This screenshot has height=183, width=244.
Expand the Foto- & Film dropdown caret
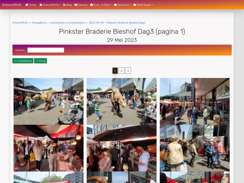click(111, 5)
